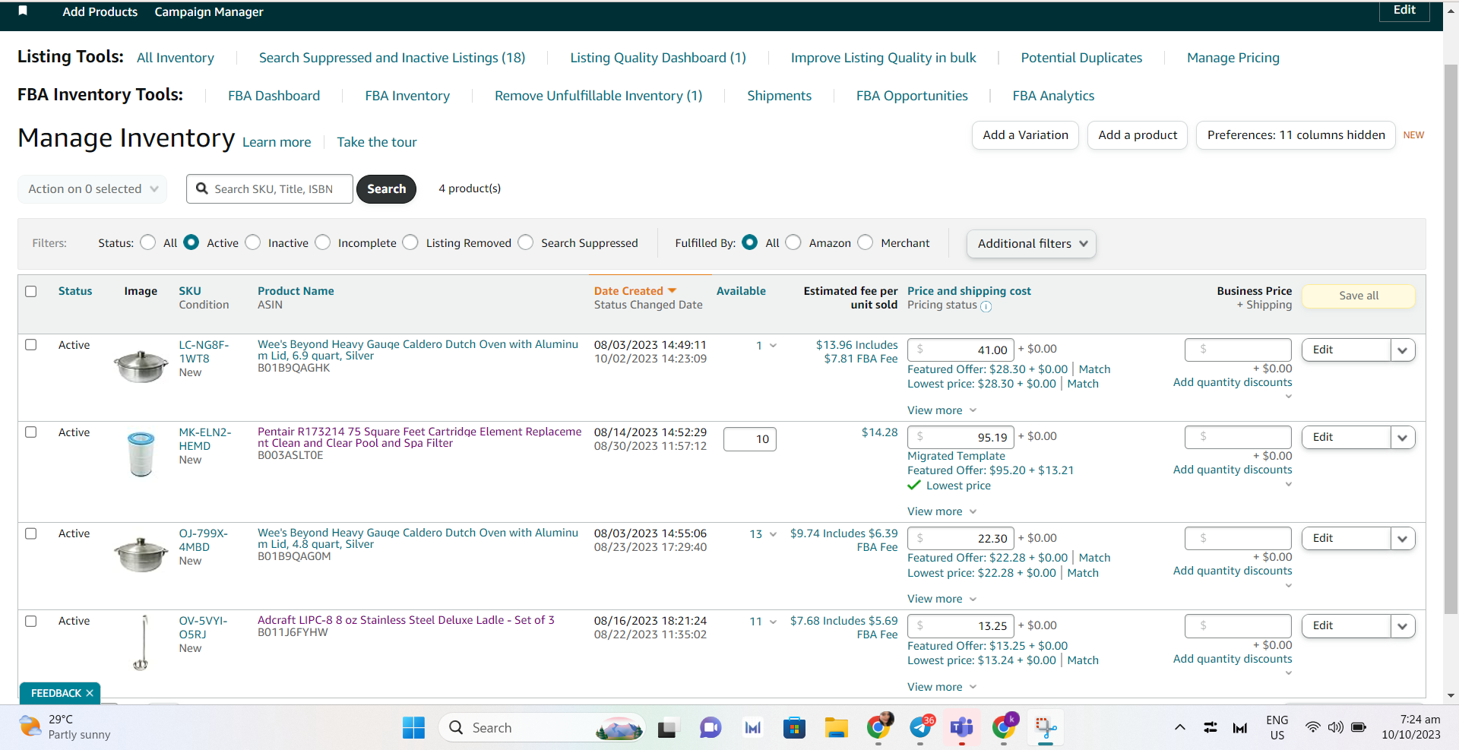Check the row checkbox for SKU OJ-799X-4MBD

tap(31, 533)
